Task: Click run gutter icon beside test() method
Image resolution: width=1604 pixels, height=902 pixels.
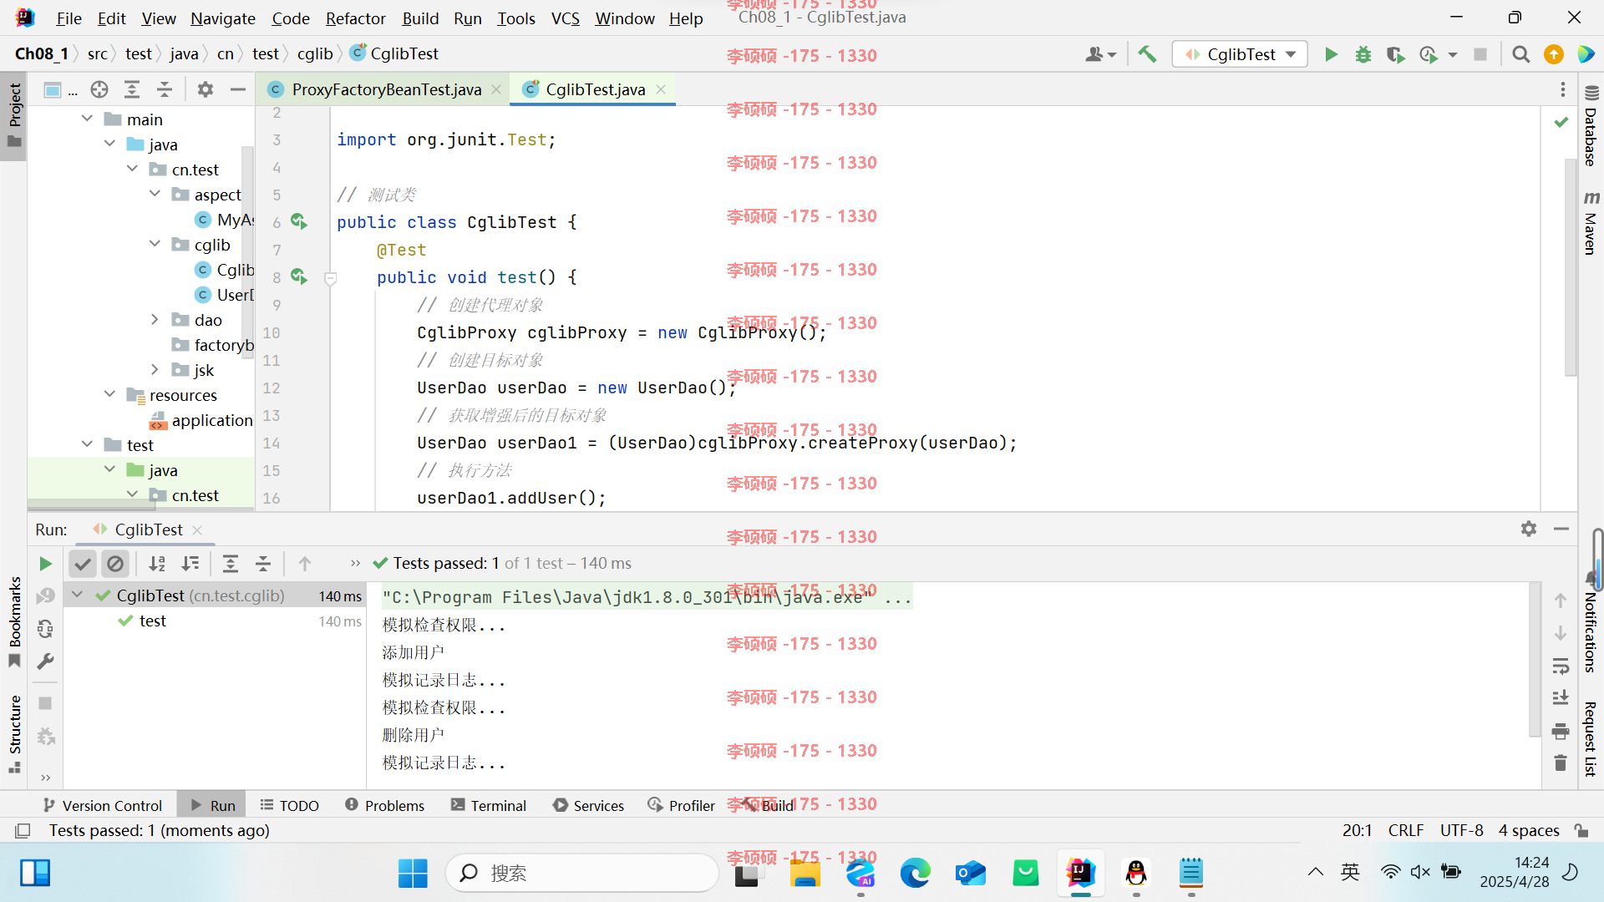Action: [299, 276]
